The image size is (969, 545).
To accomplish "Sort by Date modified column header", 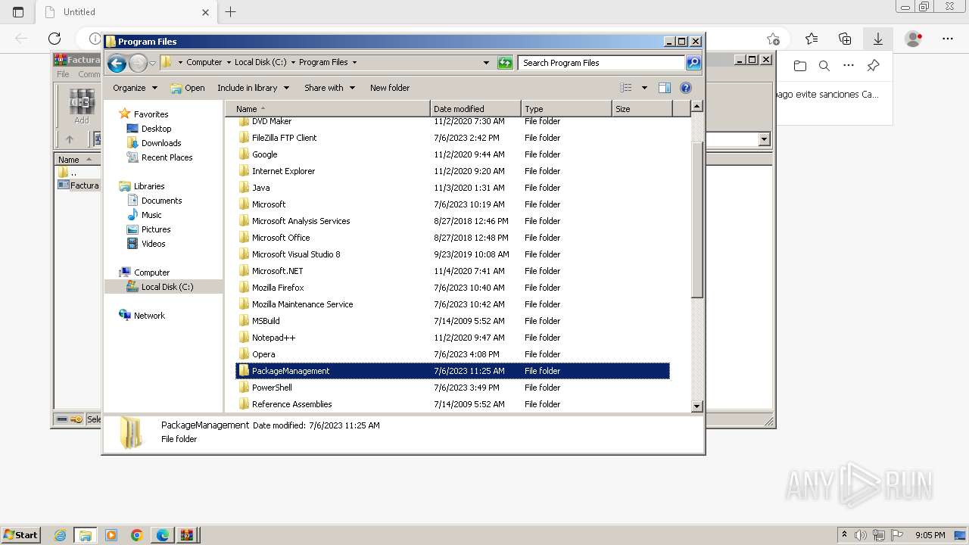I will (475, 109).
